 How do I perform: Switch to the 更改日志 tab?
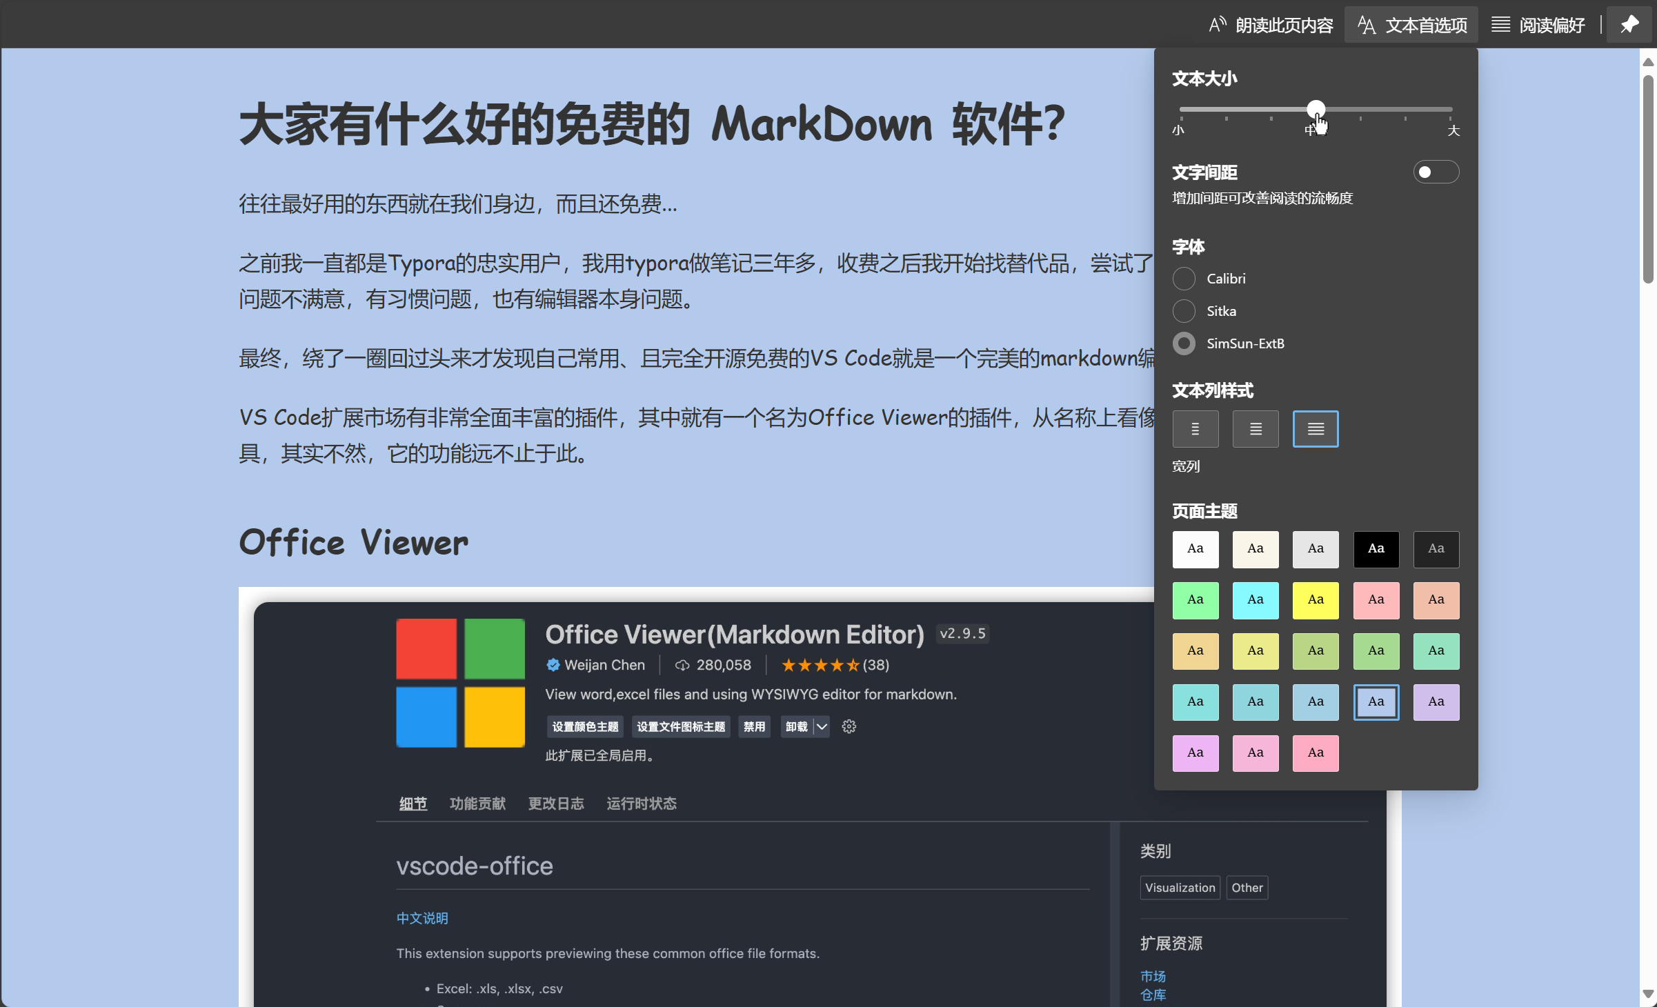pyautogui.click(x=555, y=804)
